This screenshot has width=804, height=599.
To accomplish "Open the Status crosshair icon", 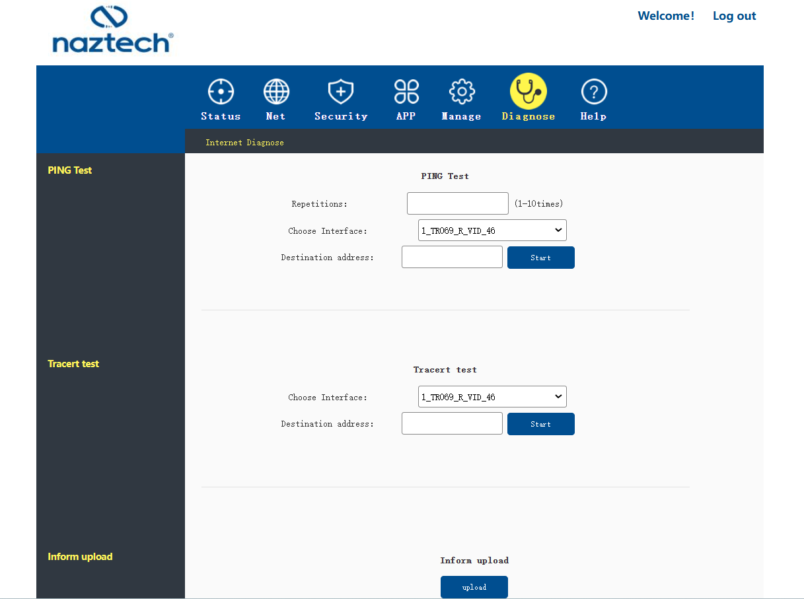I will (221, 92).
